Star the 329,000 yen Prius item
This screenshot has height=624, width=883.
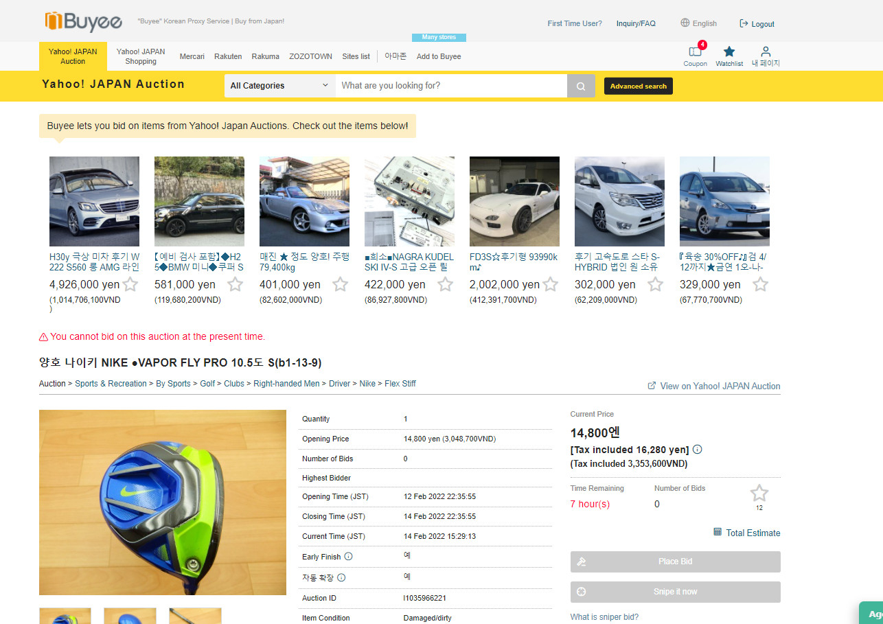coord(760,284)
